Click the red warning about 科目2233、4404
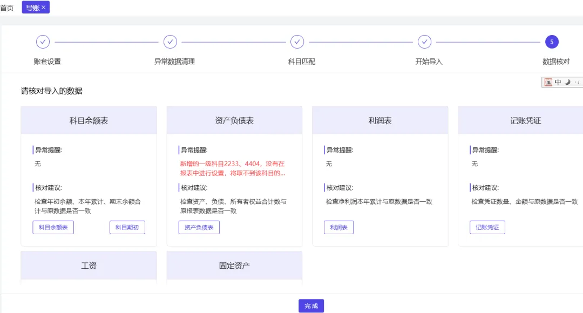 pyautogui.click(x=233, y=168)
